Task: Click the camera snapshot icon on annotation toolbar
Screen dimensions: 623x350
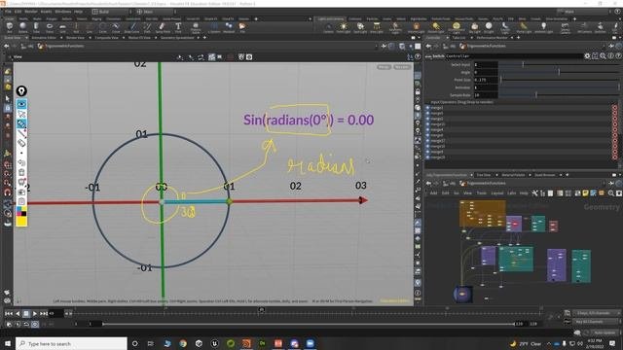Action: pyautogui.click(x=21, y=192)
